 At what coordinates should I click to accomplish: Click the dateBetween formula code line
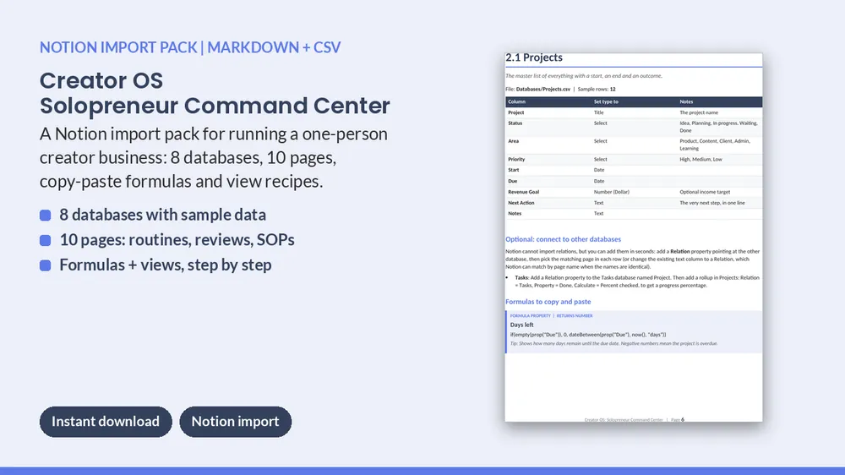point(588,335)
